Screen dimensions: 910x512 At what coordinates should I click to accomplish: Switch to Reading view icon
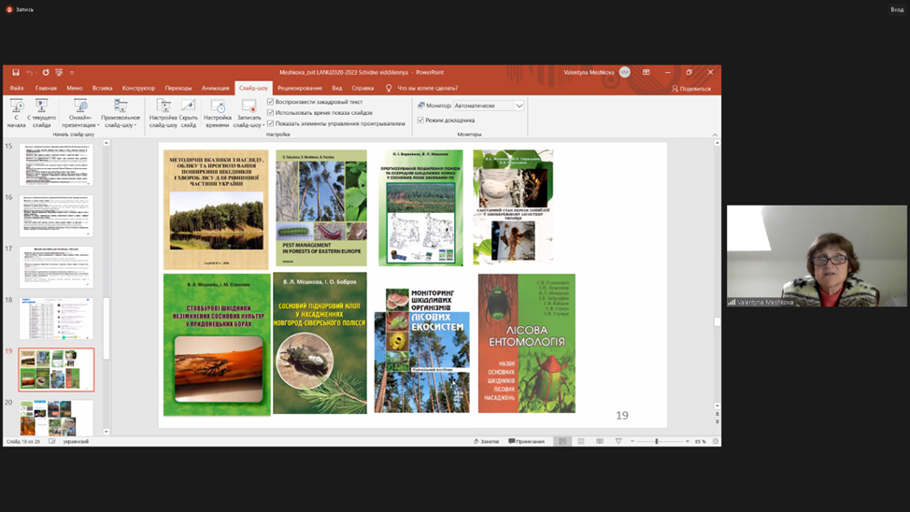(600, 442)
